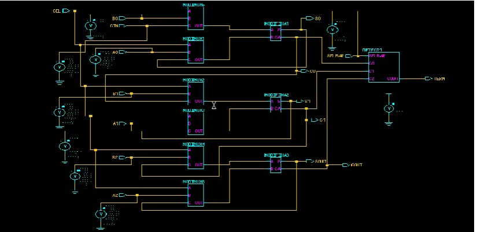Click the DETECT1 instance name label
The image size is (477, 232).
pos(372,50)
